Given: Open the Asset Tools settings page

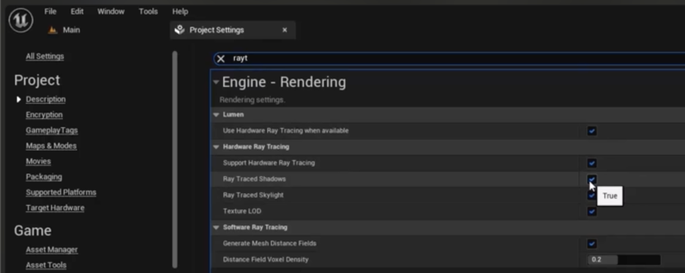Looking at the screenshot, I should pos(46,265).
